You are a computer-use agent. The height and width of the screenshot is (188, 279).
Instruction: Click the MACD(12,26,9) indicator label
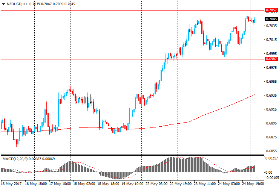[x=15, y=159]
